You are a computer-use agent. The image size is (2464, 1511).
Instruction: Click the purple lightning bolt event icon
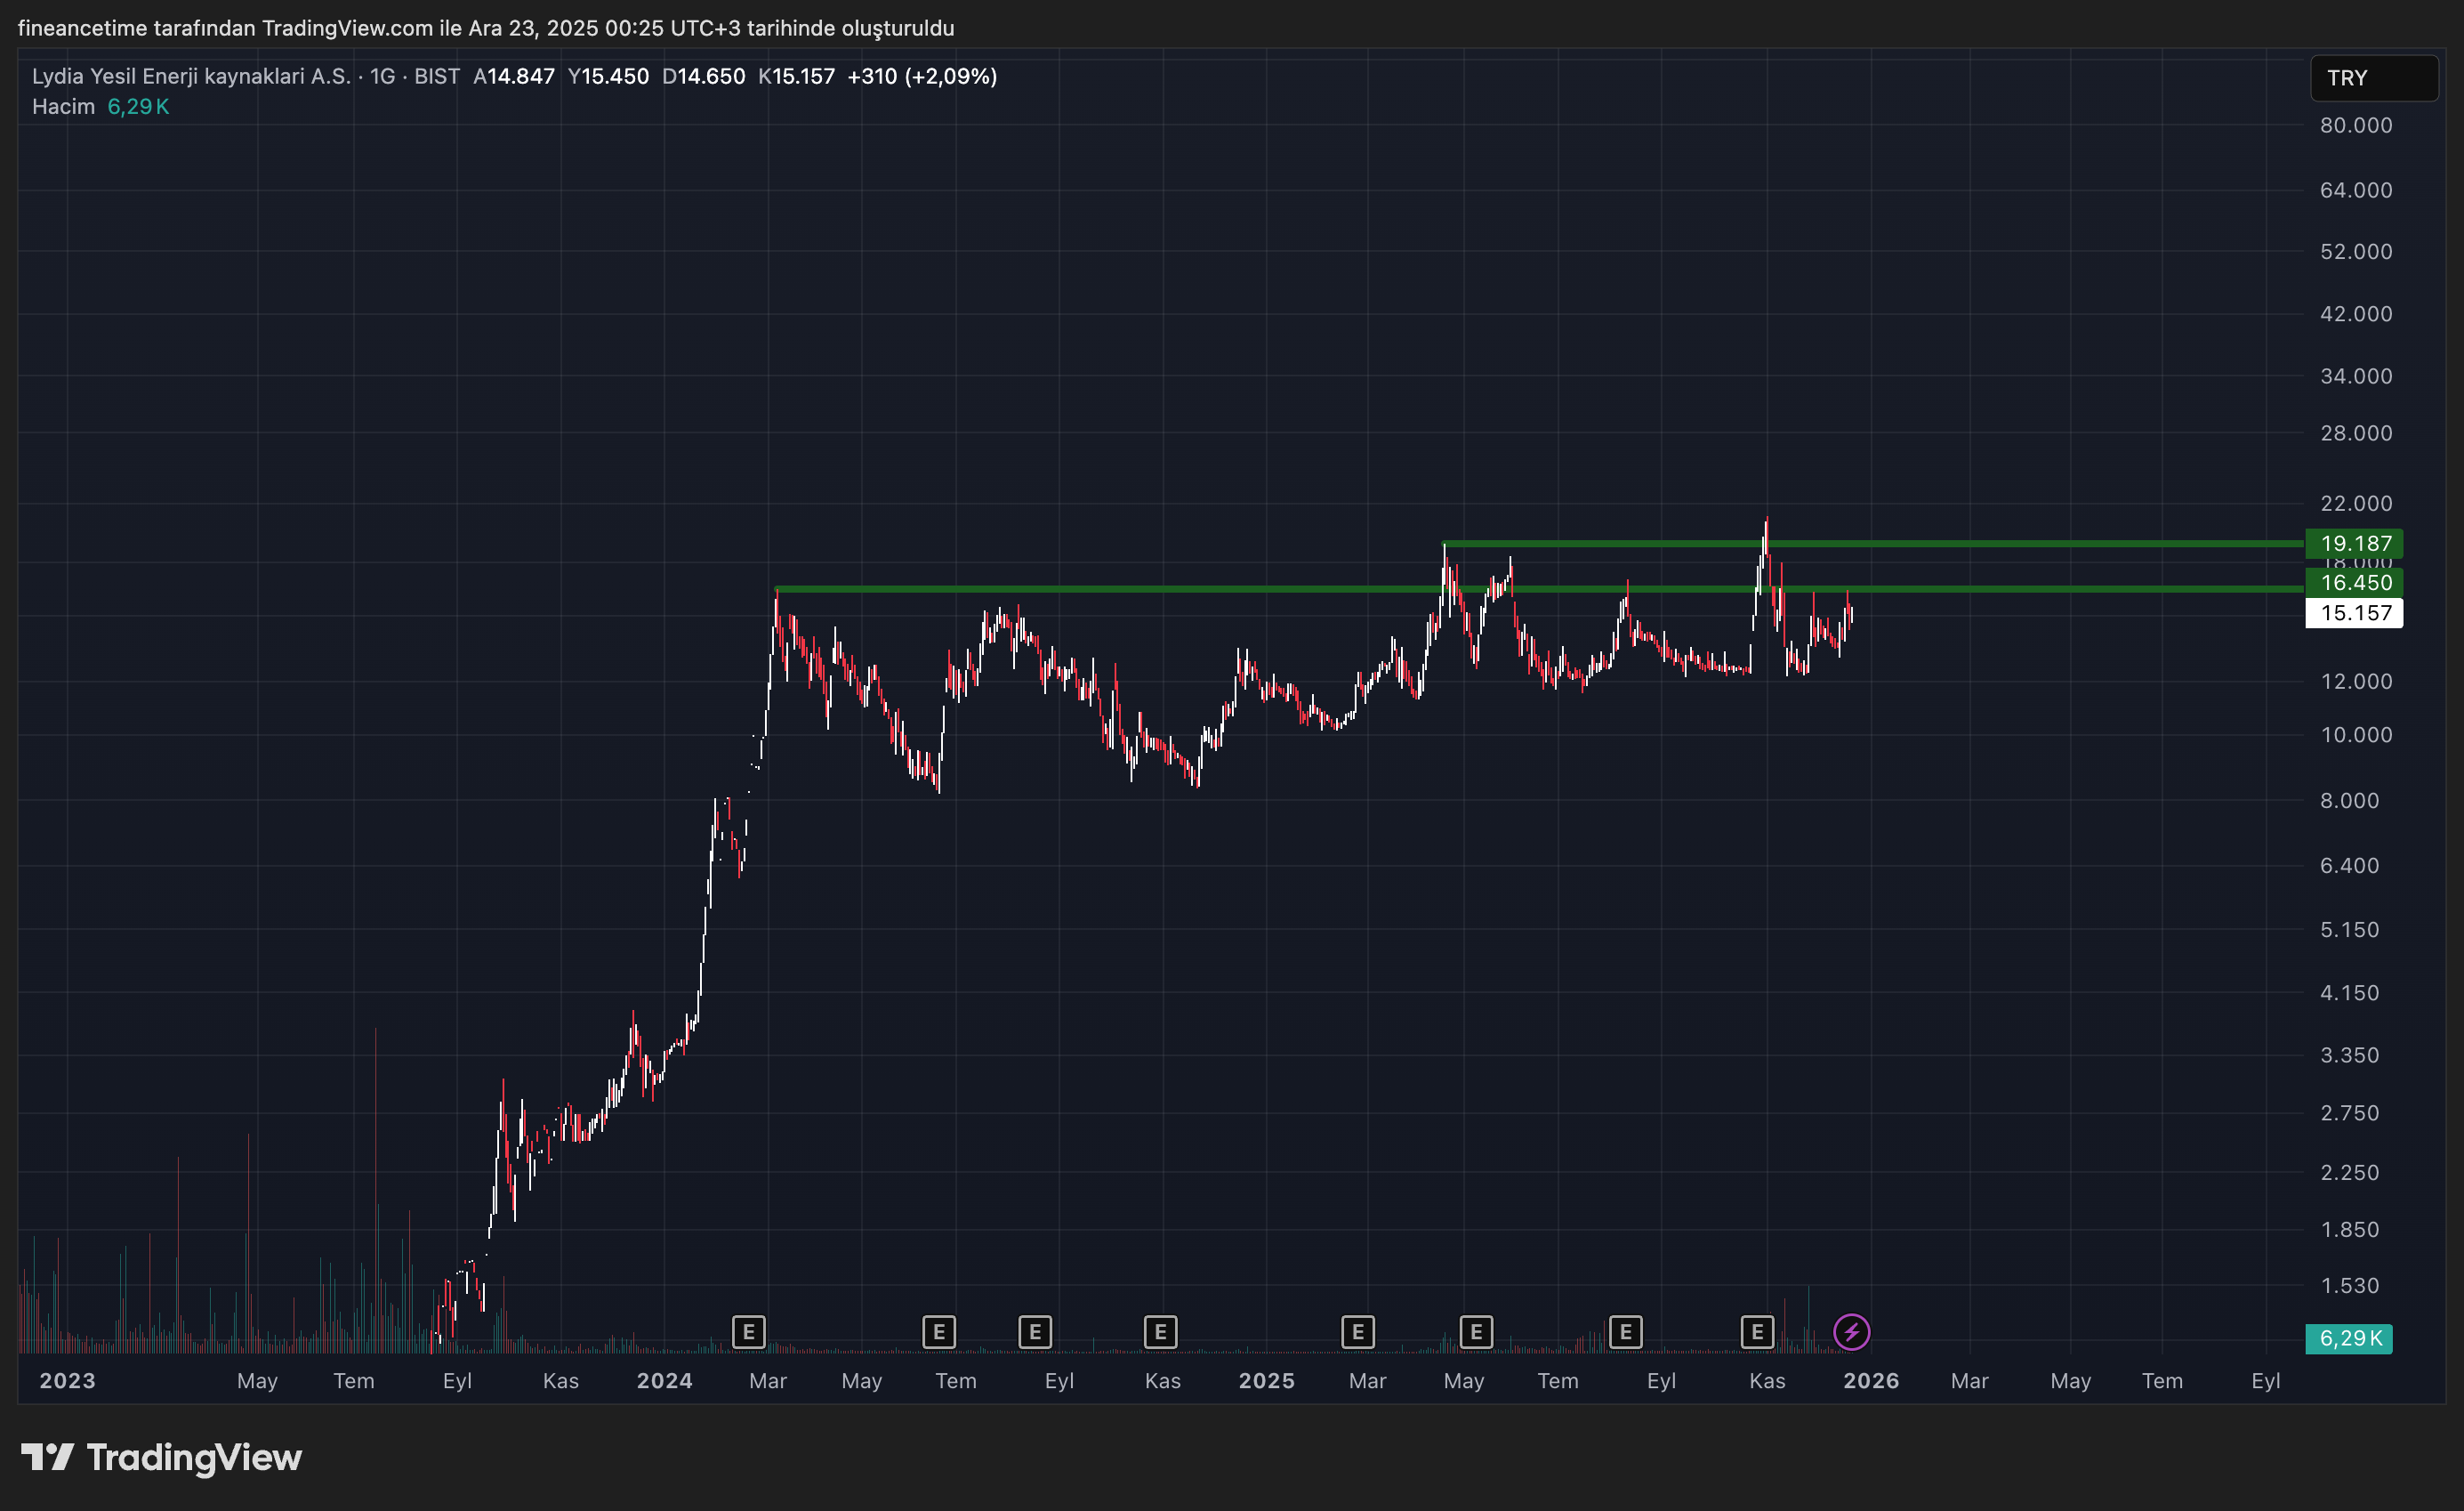click(1851, 1332)
